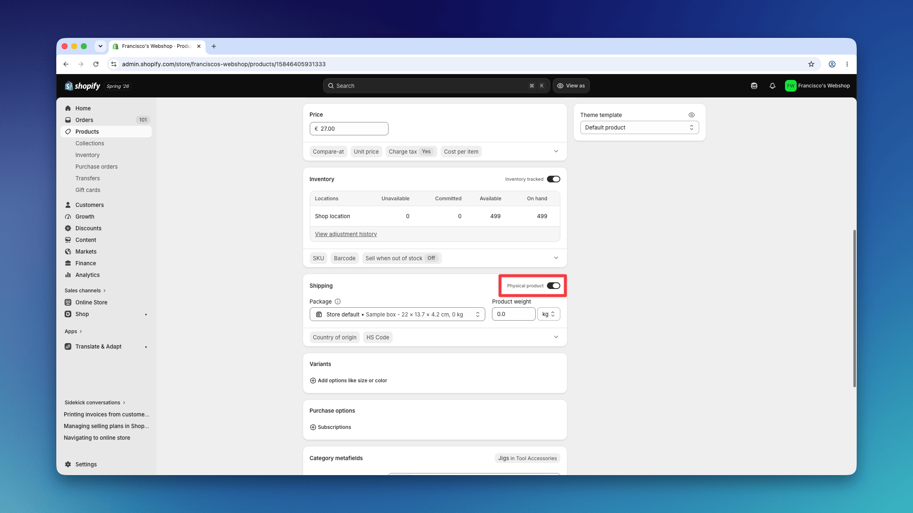Click the Package info icon
Viewport: 913px width, 513px height.
[338, 301]
